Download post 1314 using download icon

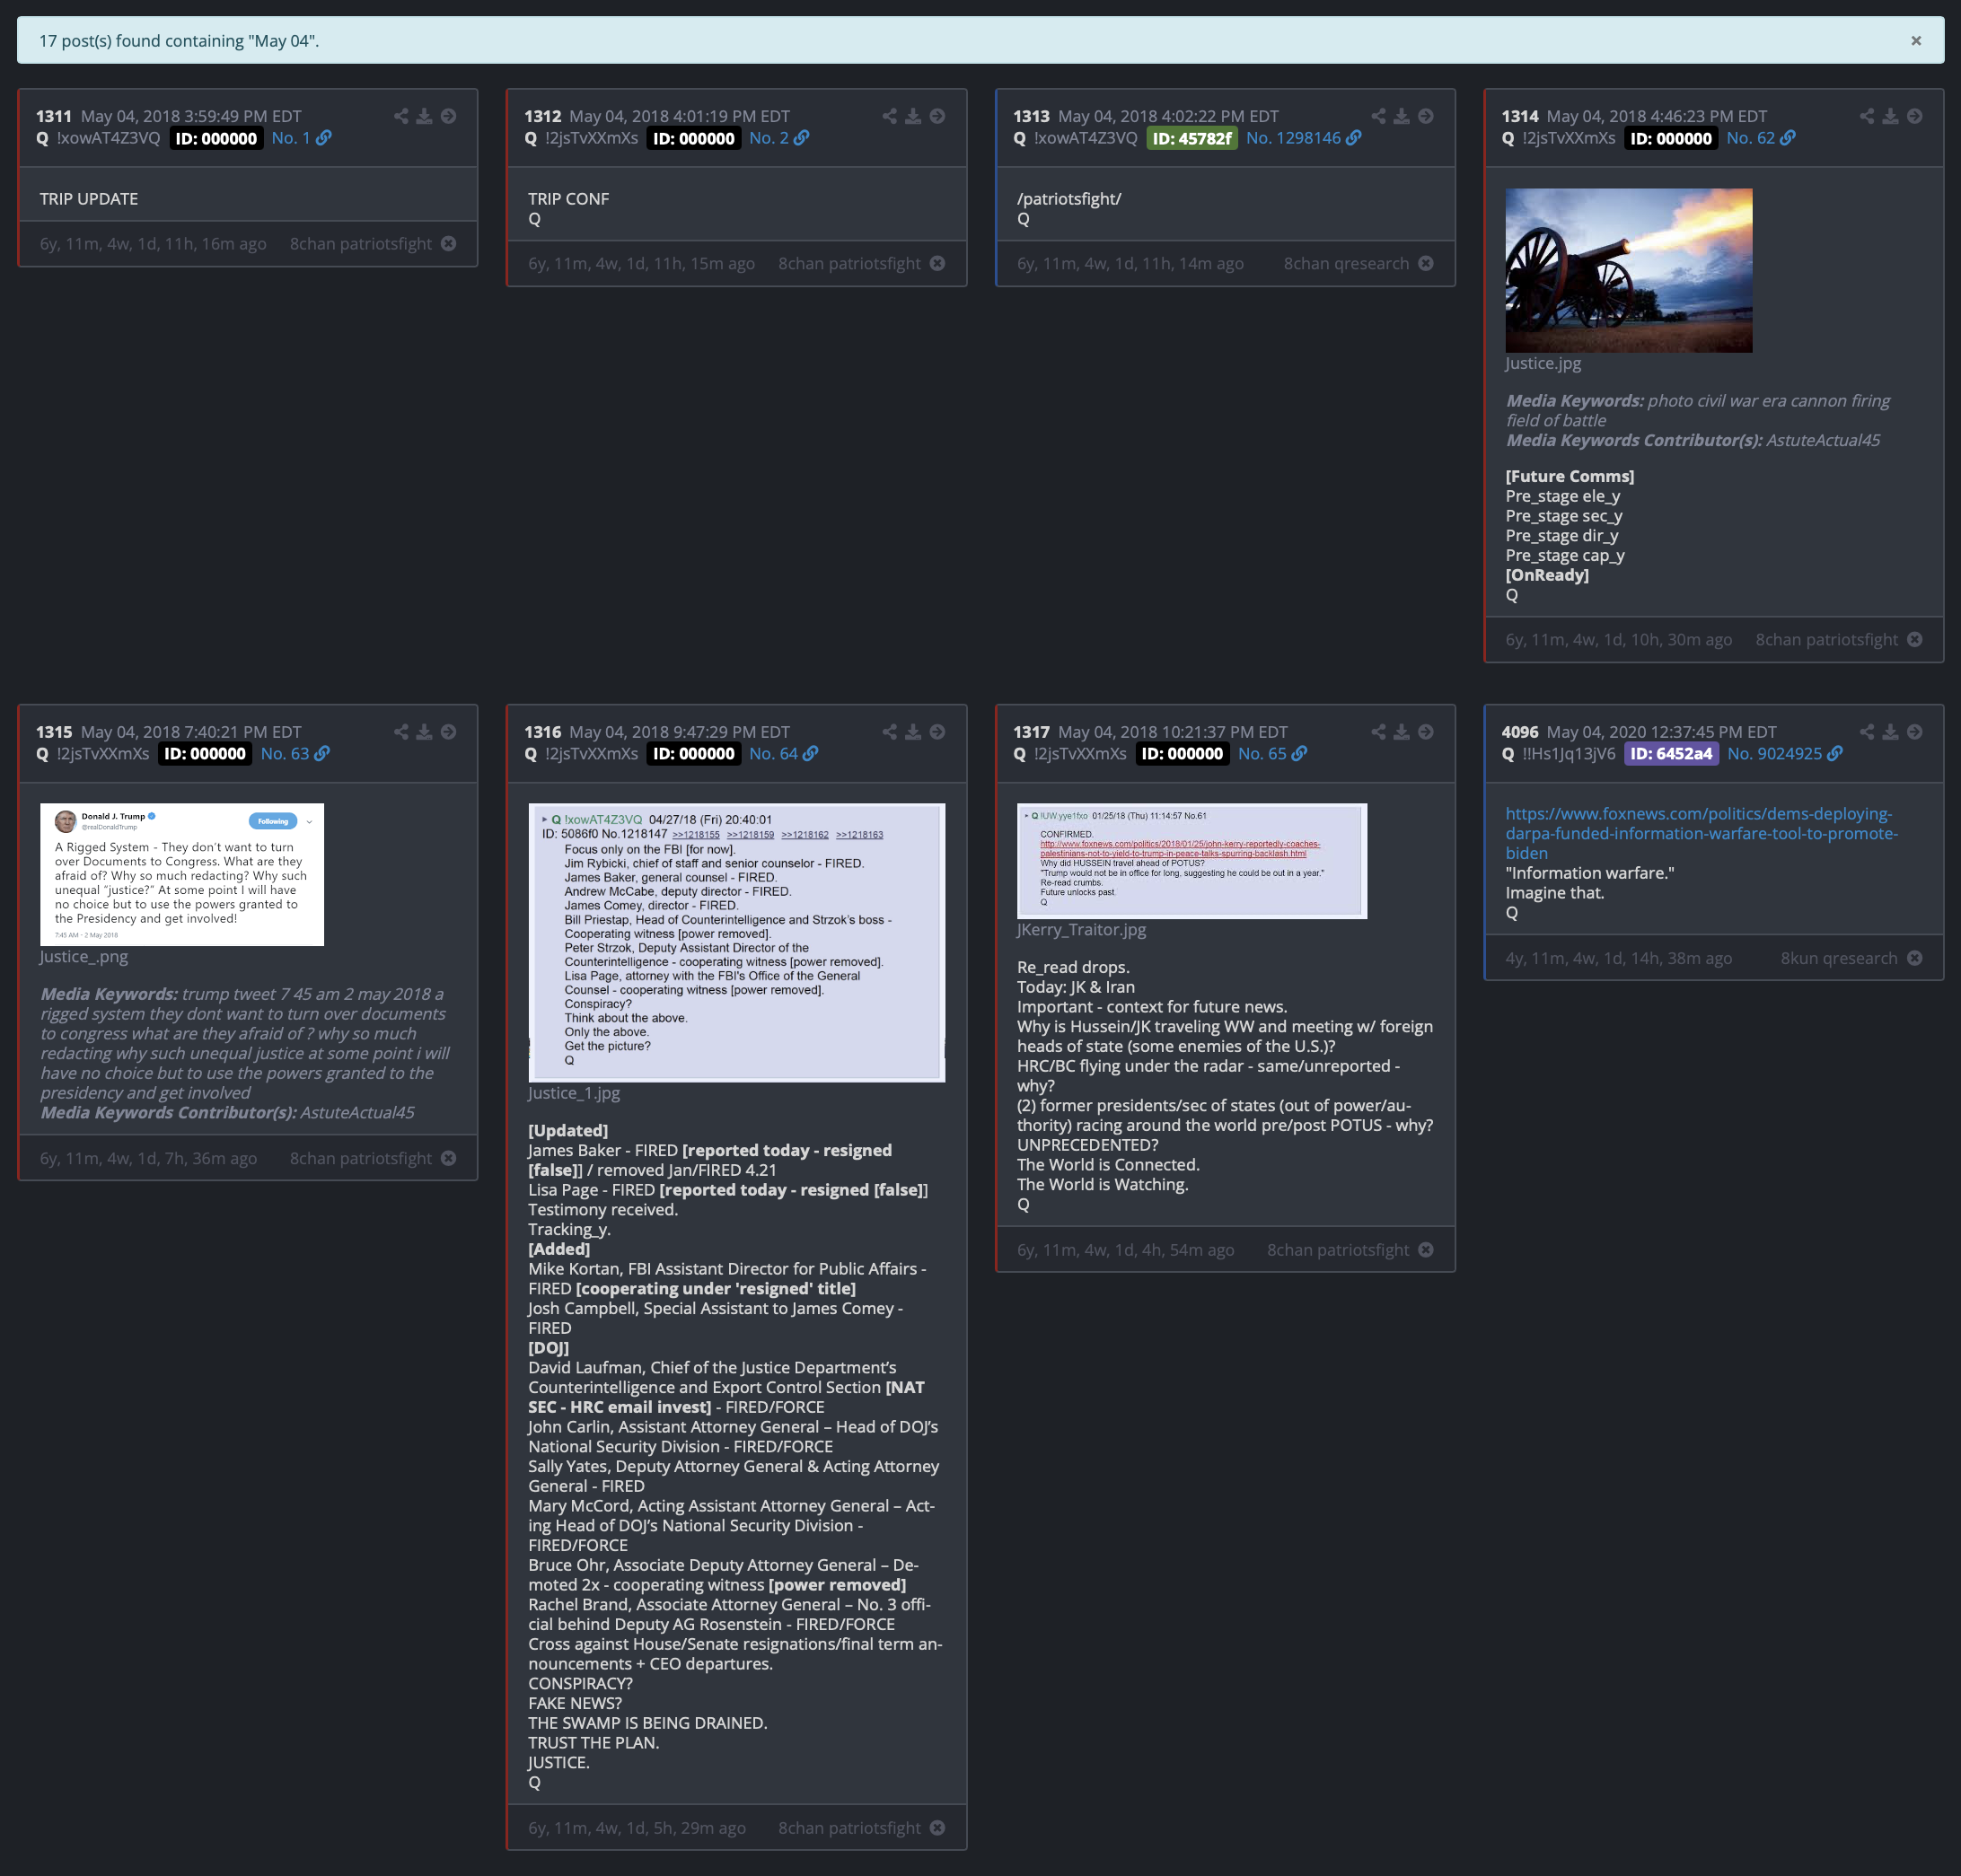pos(1890,116)
